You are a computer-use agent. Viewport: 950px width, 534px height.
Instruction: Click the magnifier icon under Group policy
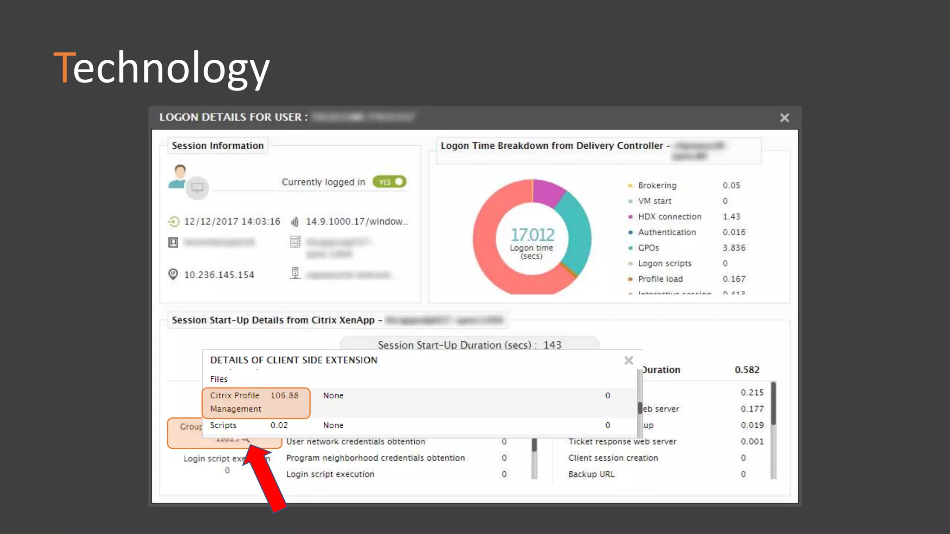246,439
